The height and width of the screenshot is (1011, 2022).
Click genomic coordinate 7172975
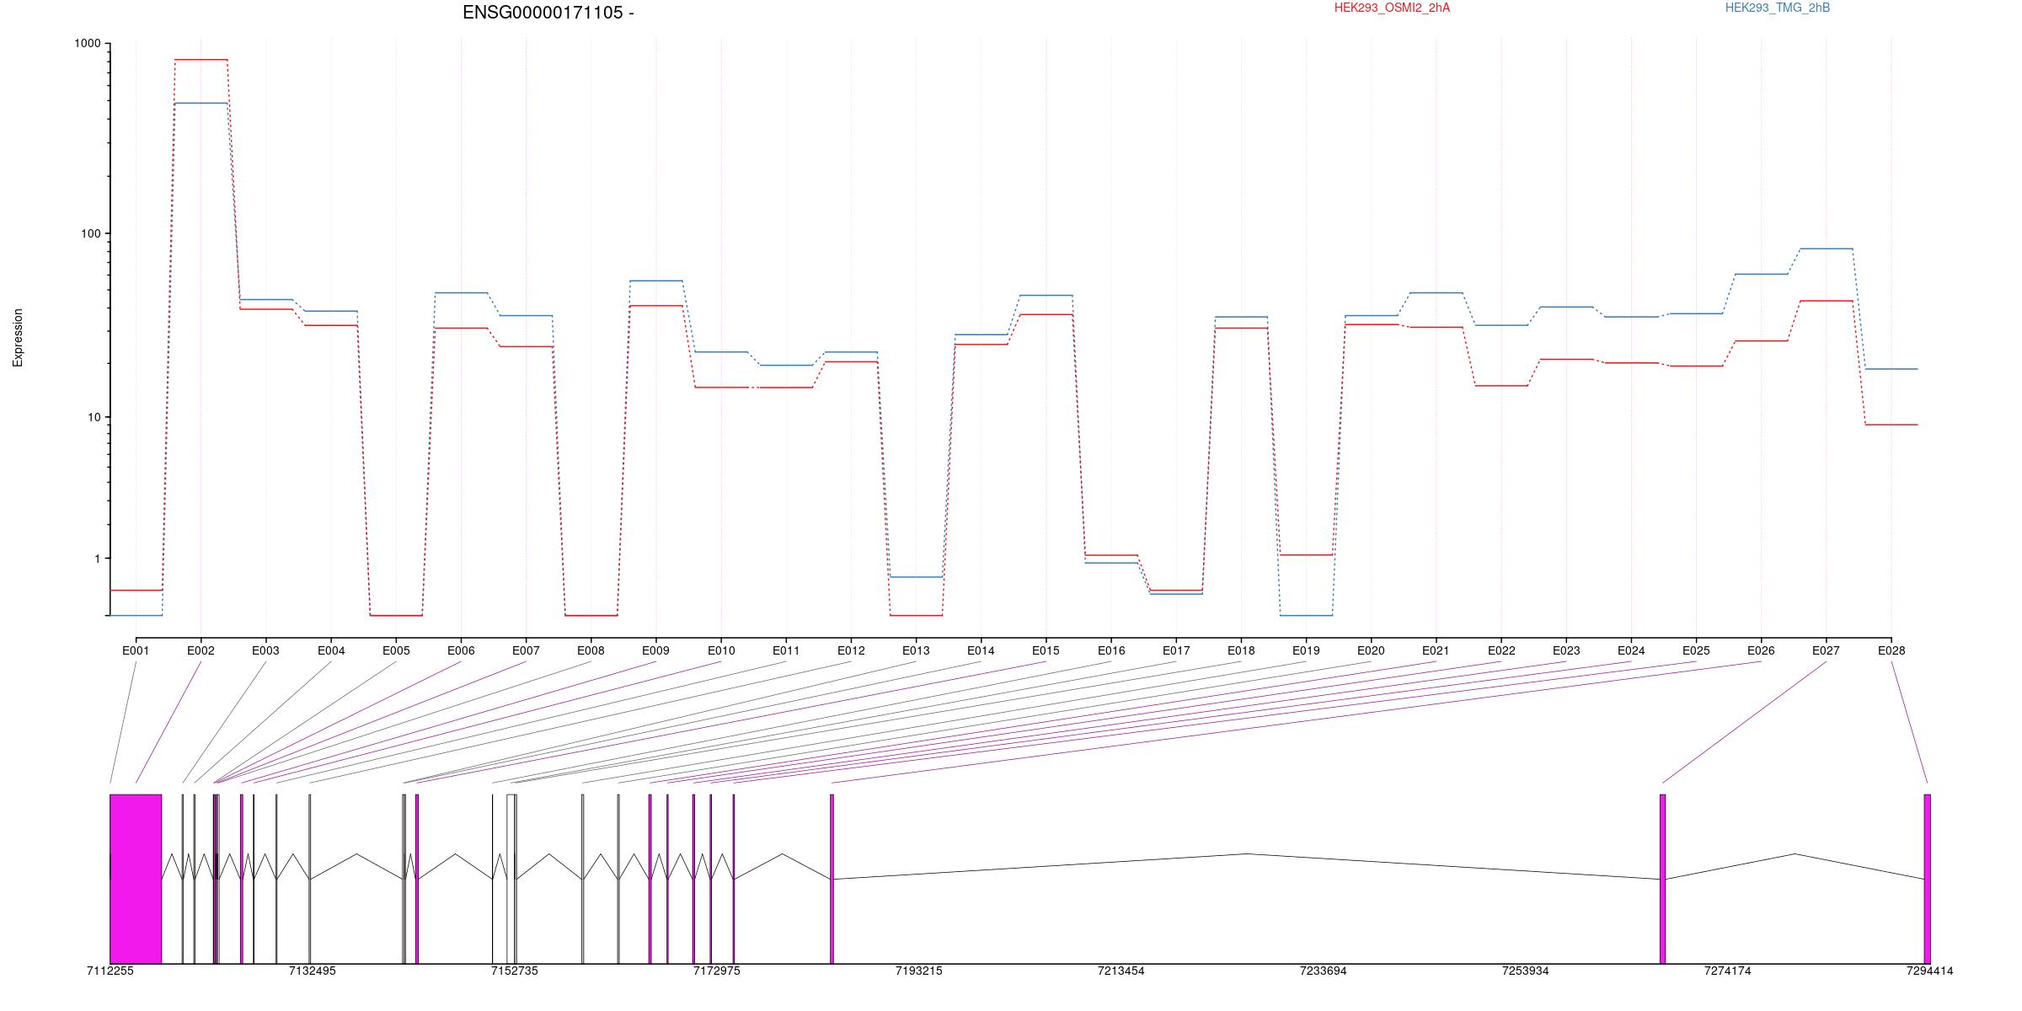(x=717, y=971)
